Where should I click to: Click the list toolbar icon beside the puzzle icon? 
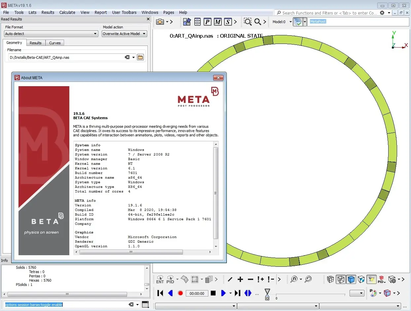[197, 22]
